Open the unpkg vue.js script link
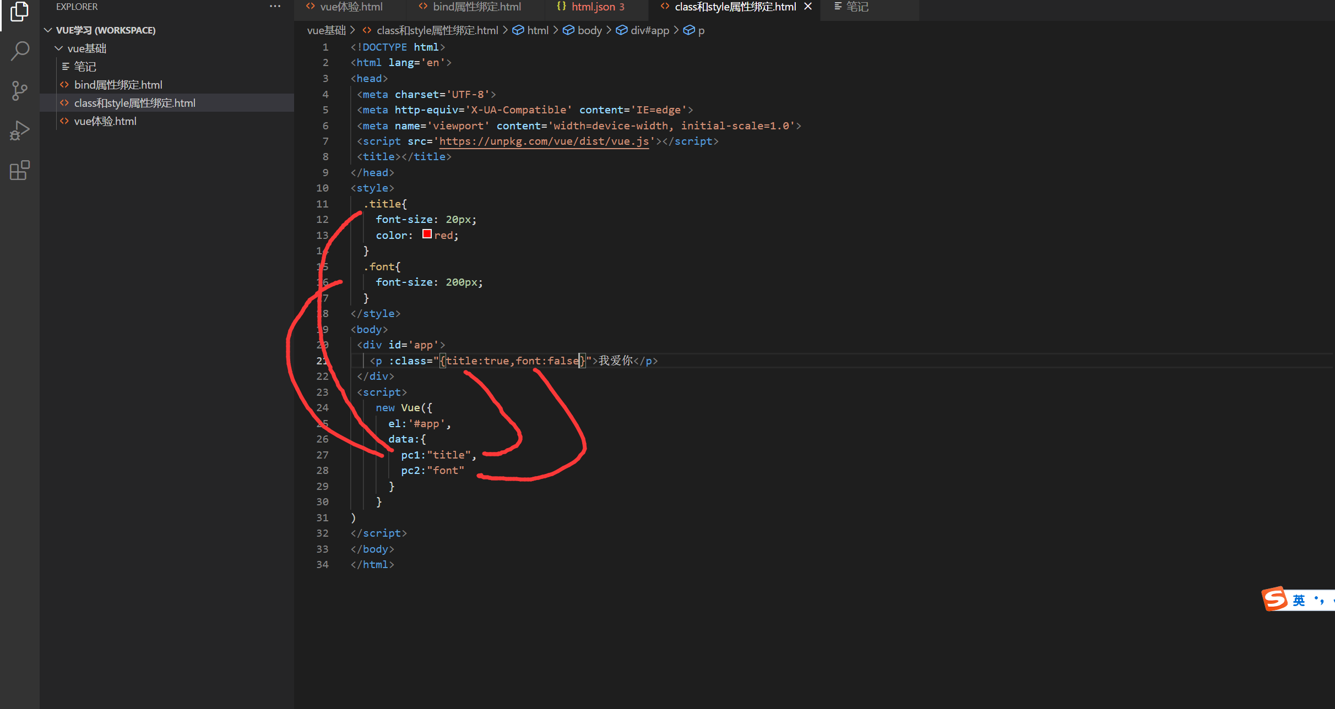Screen dimensions: 1335x709 point(544,141)
